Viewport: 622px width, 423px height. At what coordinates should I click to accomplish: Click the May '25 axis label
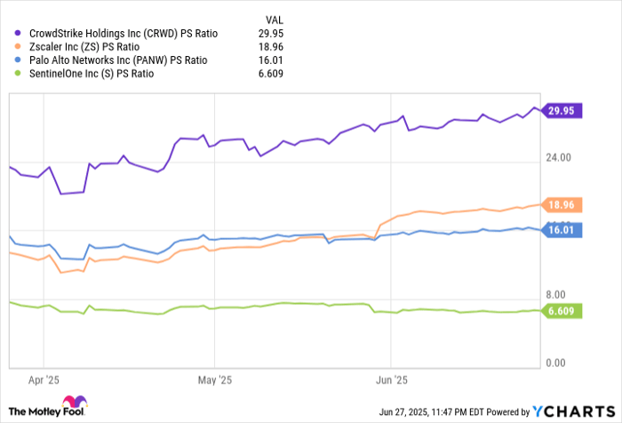(x=213, y=378)
